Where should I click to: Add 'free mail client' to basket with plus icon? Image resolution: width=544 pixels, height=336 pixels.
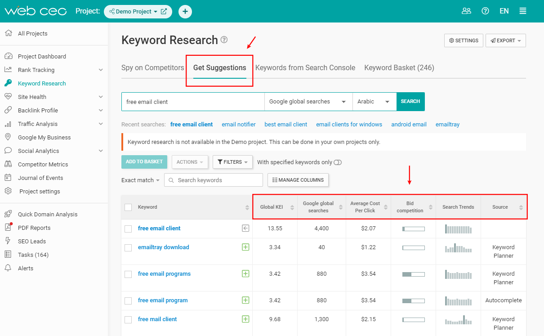(245, 319)
